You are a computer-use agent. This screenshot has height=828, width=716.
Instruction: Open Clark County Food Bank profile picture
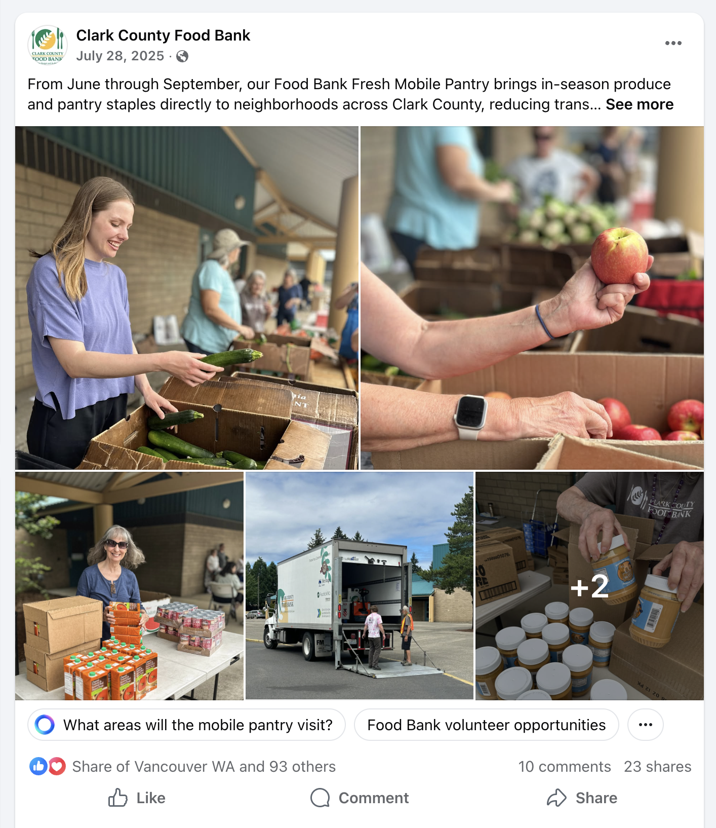(48, 45)
